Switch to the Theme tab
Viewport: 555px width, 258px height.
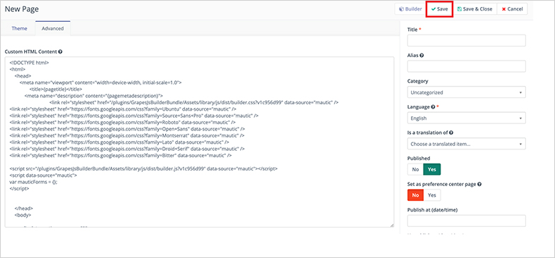(x=20, y=29)
